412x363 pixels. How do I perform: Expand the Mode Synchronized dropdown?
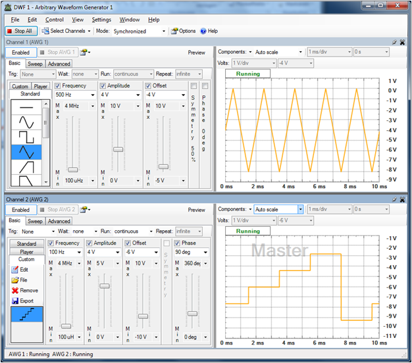164,31
